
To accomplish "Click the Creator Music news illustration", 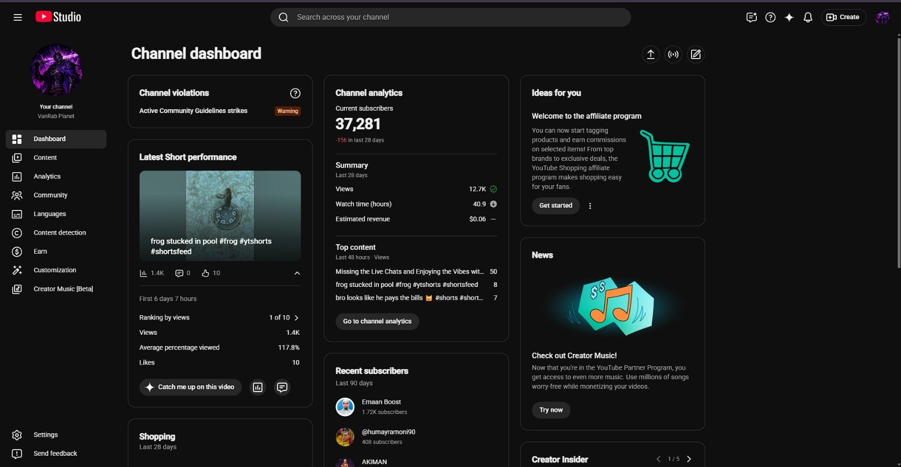I will (x=613, y=307).
